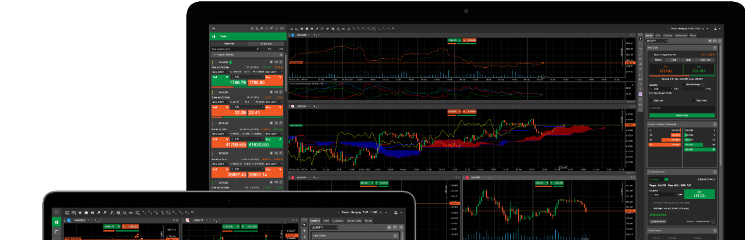Select the EURUSD row in the watchlist
Image resolution: width=745 pixels, height=240 pixels.
[x=247, y=185]
